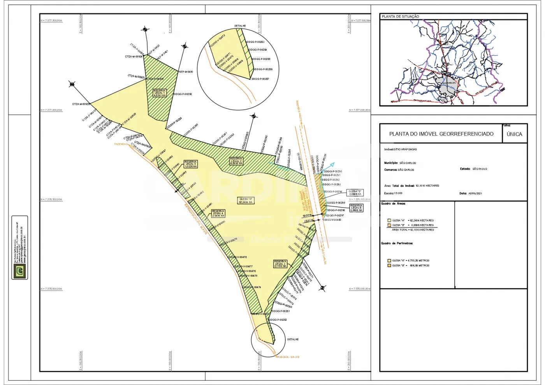
Task: Select the Gleba B orange swatch in Quadro de Perímetros
Action: point(389,265)
